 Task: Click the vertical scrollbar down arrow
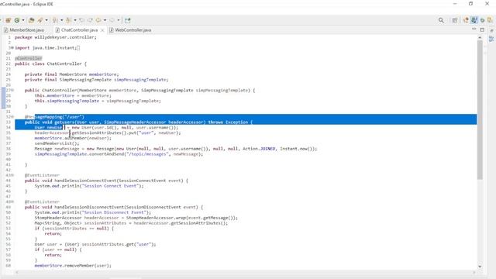point(480,267)
